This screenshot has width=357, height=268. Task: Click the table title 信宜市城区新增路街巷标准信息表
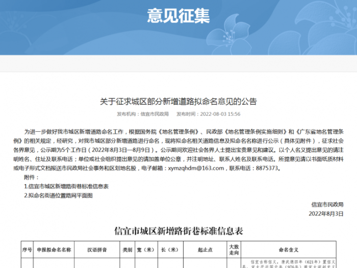pos(178,231)
